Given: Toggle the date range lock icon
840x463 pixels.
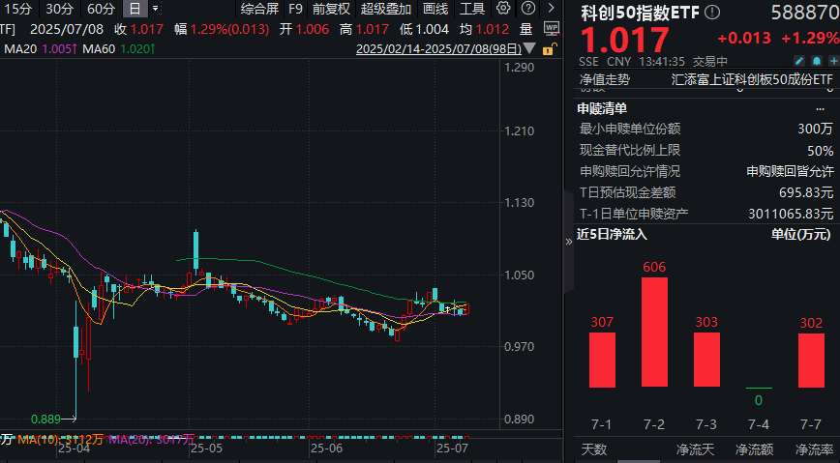Looking at the screenshot, I should pyautogui.click(x=549, y=48).
